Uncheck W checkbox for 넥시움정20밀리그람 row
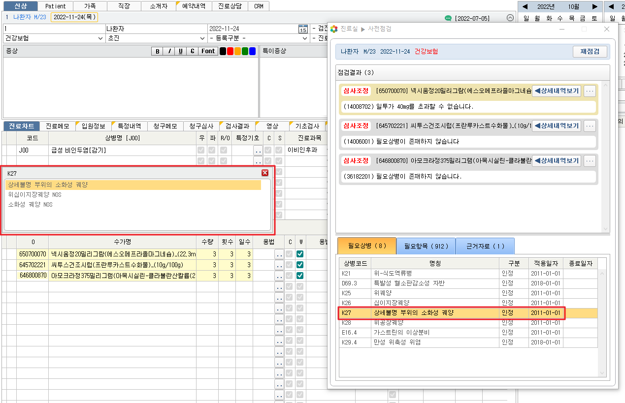The height and width of the screenshot is (403, 625). point(299,254)
